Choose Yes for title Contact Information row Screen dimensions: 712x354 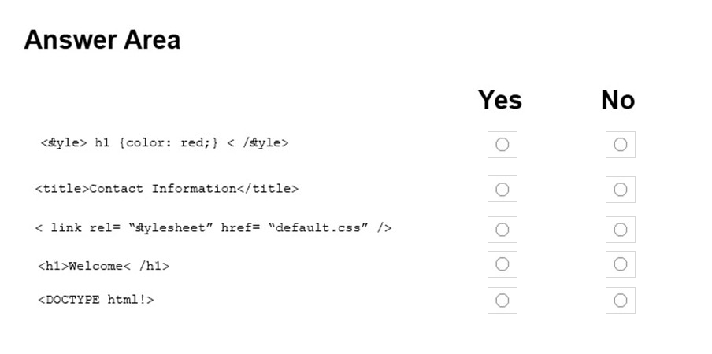click(502, 189)
